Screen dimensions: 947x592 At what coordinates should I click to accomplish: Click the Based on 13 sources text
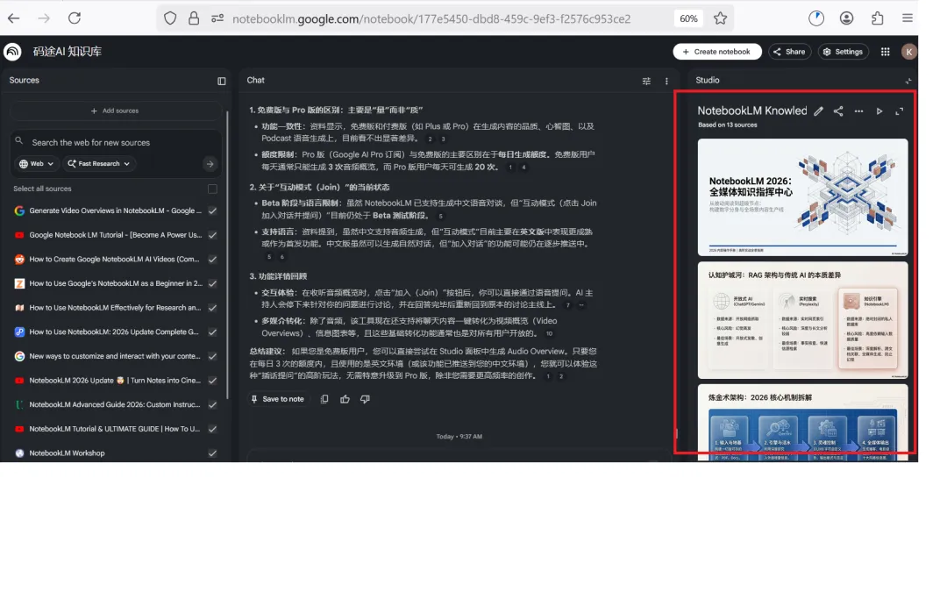727,125
